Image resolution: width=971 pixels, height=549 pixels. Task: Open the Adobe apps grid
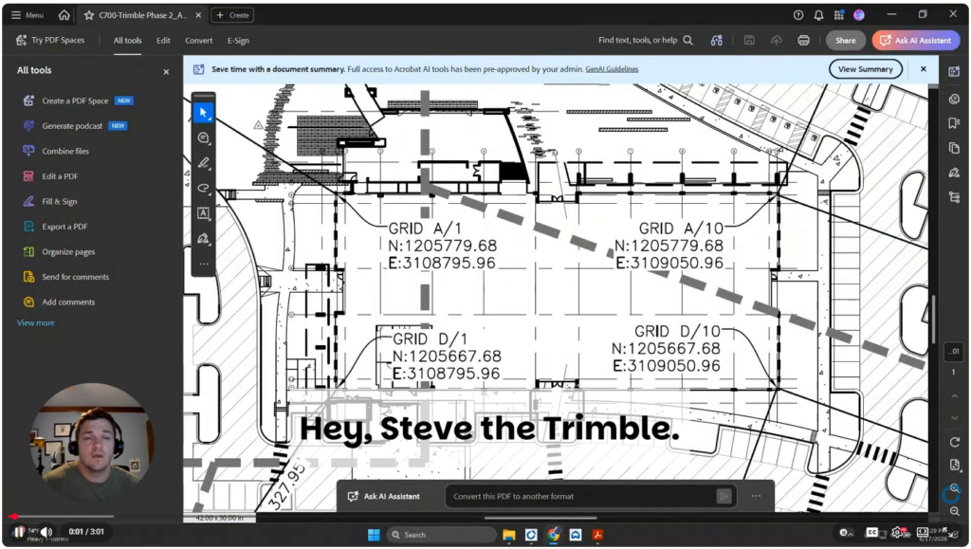[838, 15]
